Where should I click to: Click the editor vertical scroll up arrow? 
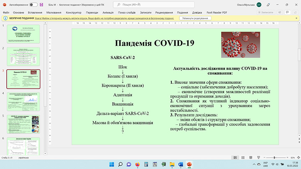(299, 23)
